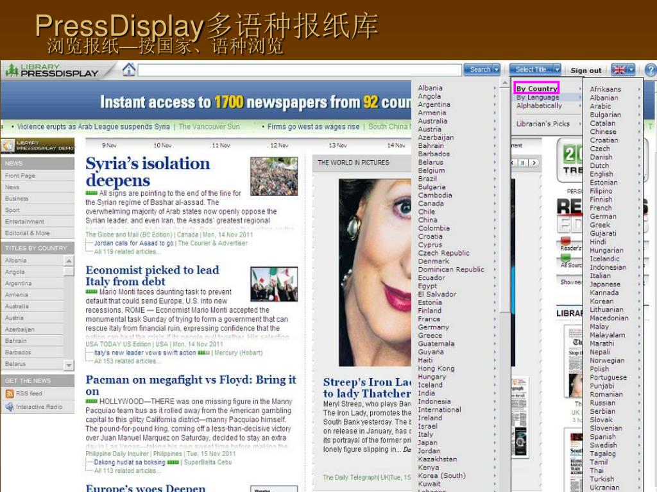The height and width of the screenshot is (492, 657).
Task: Click the UK flag language icon
Action: 619,69
